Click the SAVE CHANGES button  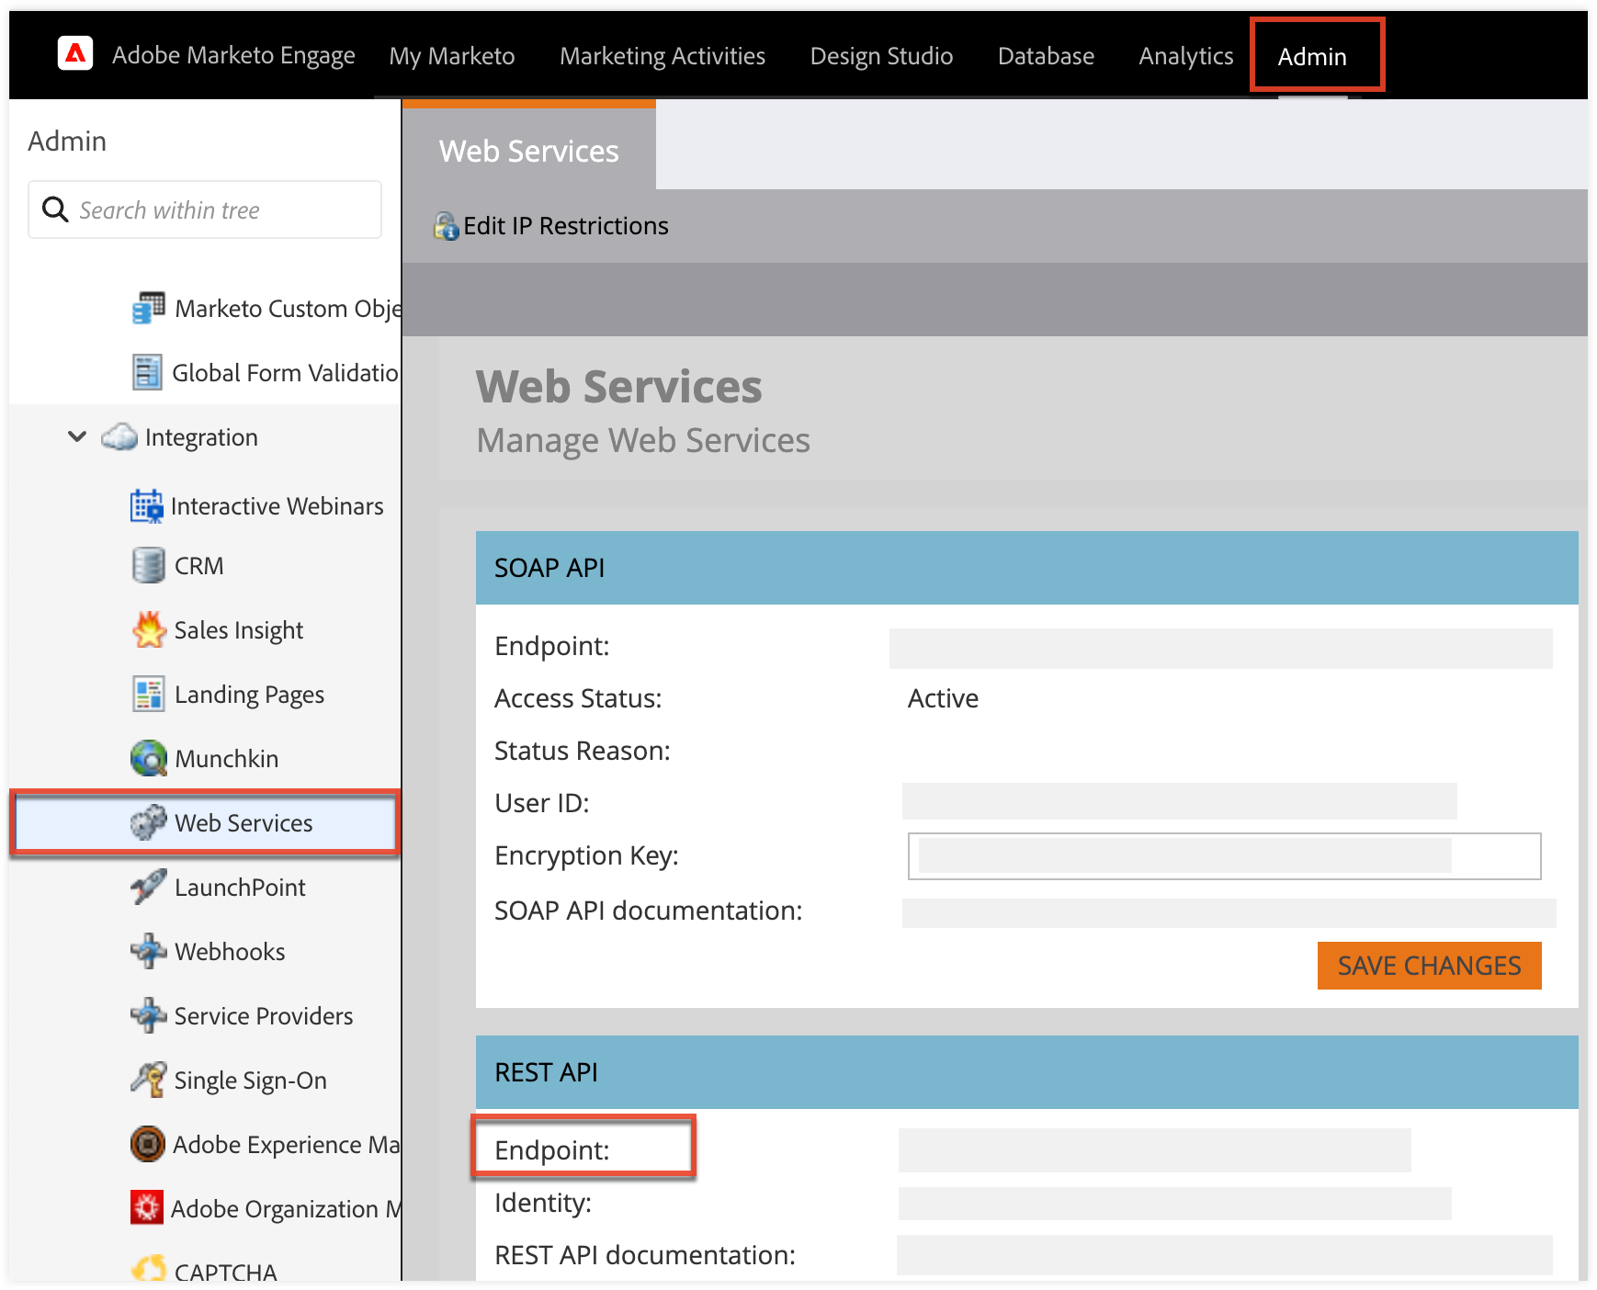pyautogui.click(x=1429, y=966)
